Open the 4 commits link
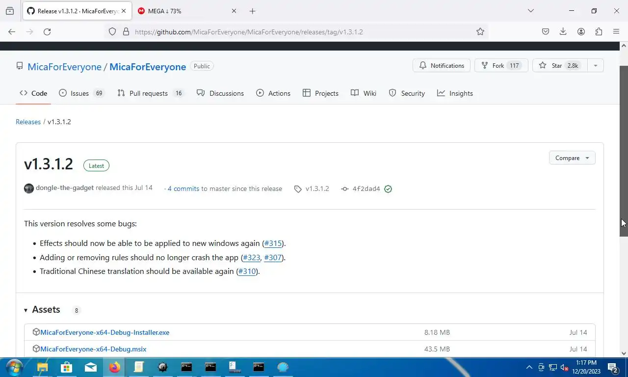628x377 pixels. pos(183,188)
